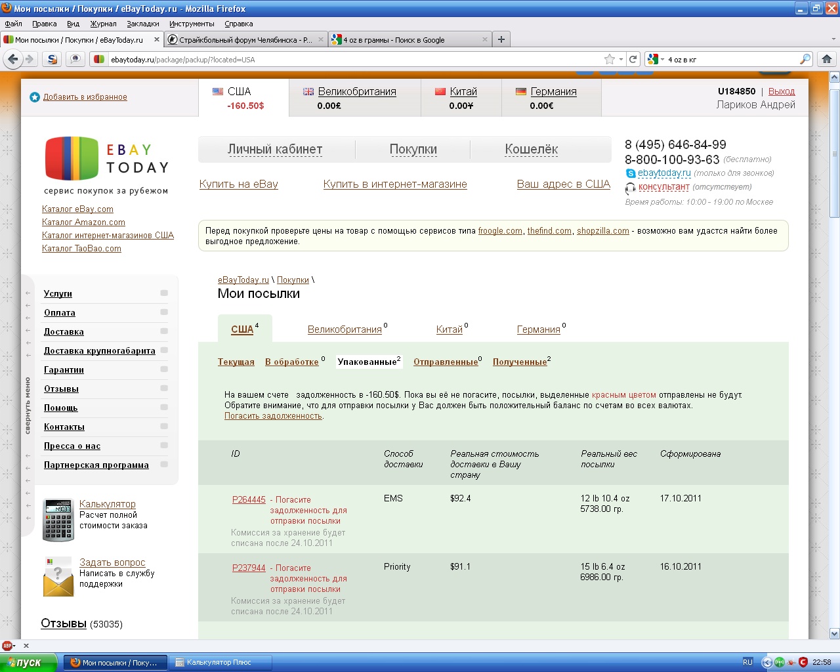This screenshot has width=840, height=672.
Task: Switch to the Отправленные parcels tab
Action: pos(445,362)
